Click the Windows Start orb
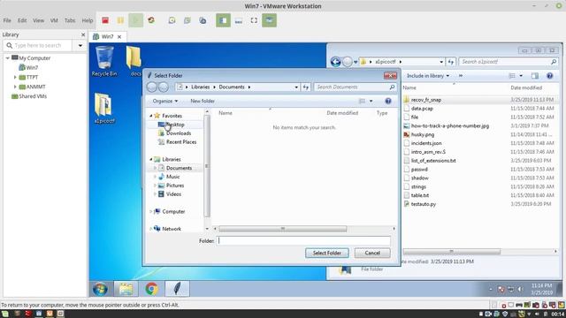This screenshot has height=318, width=566. [100, 289]
